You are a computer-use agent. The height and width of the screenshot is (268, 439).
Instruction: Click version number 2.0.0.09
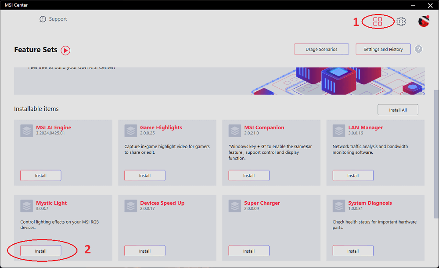pos(252,209)
